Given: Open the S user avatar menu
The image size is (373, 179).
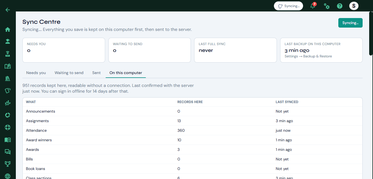Looking at the screenshot, I should click(354, 6).
